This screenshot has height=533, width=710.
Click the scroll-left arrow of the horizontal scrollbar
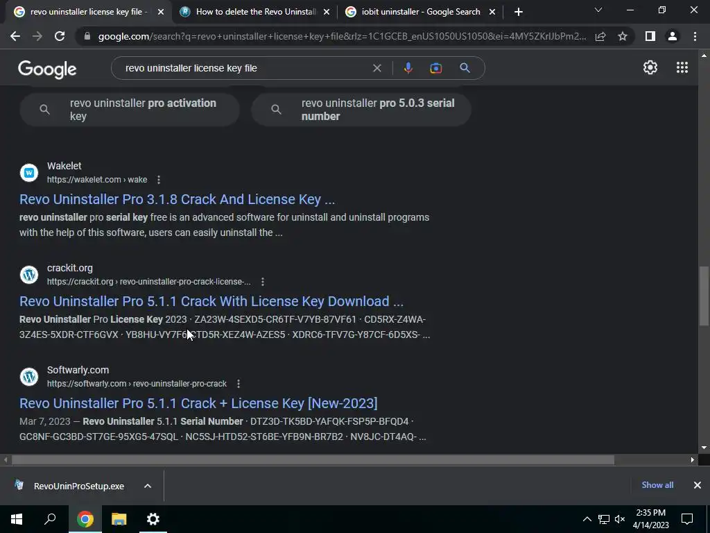click(x=6, y=459)
